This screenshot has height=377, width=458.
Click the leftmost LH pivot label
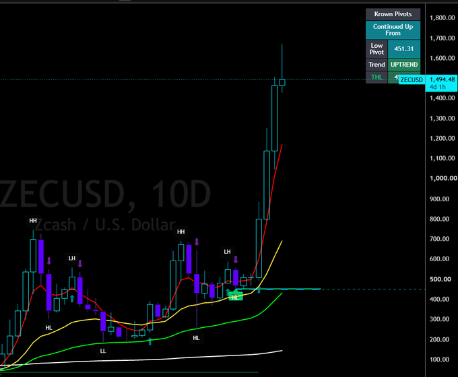(x=72, y=258)
